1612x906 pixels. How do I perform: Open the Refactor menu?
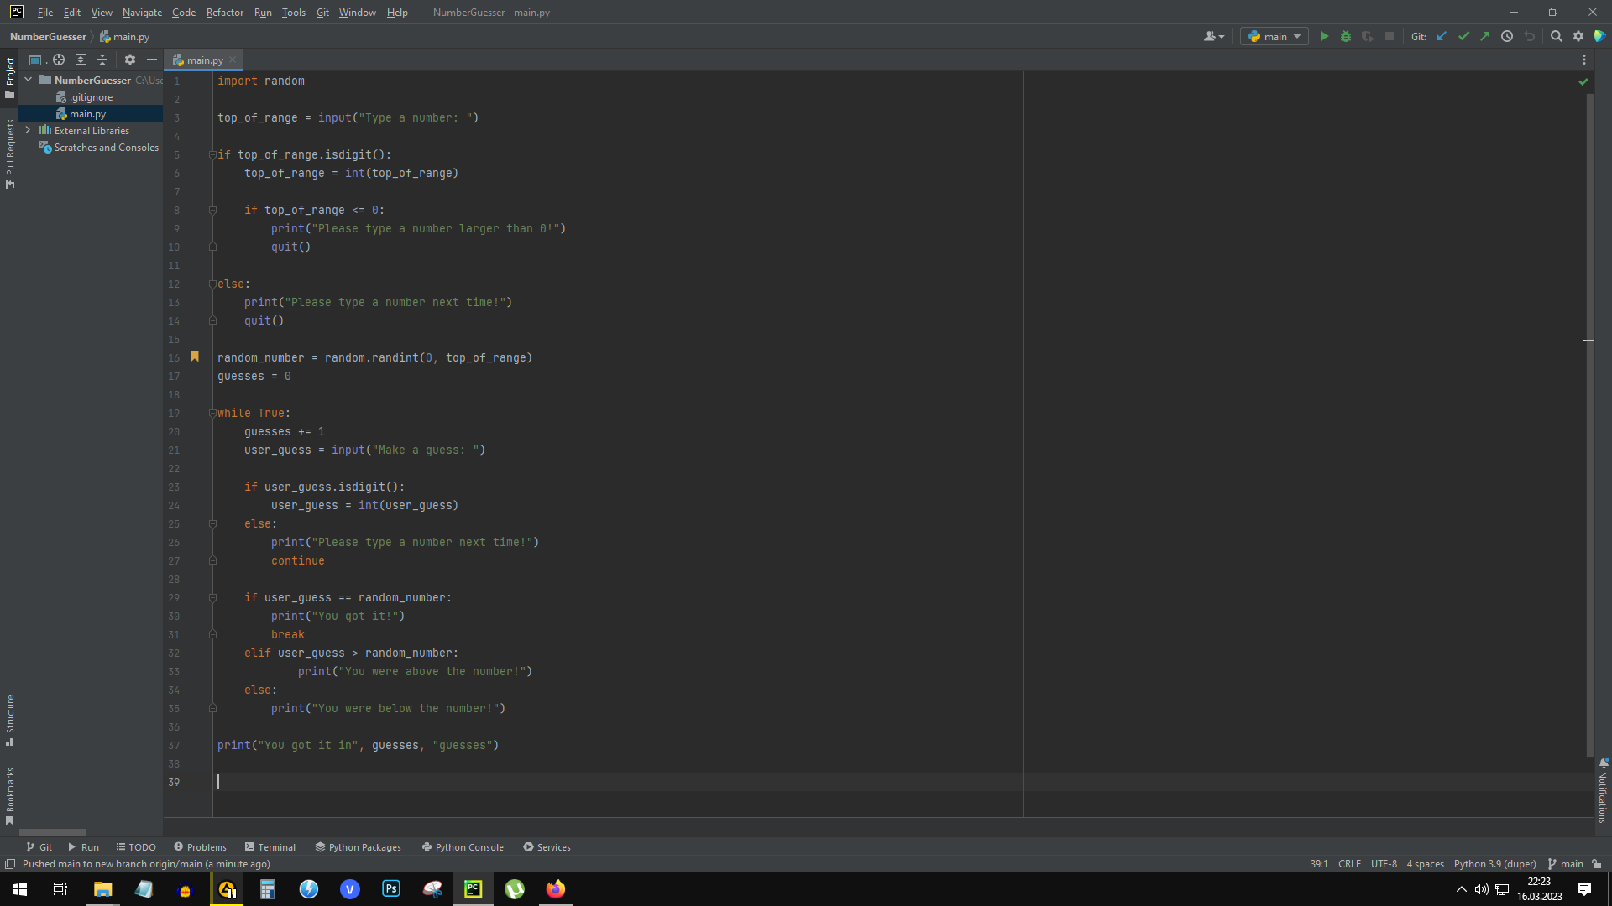(x=224, y=13)
